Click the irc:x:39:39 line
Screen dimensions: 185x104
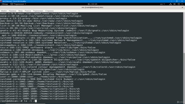tap(38, 28)
